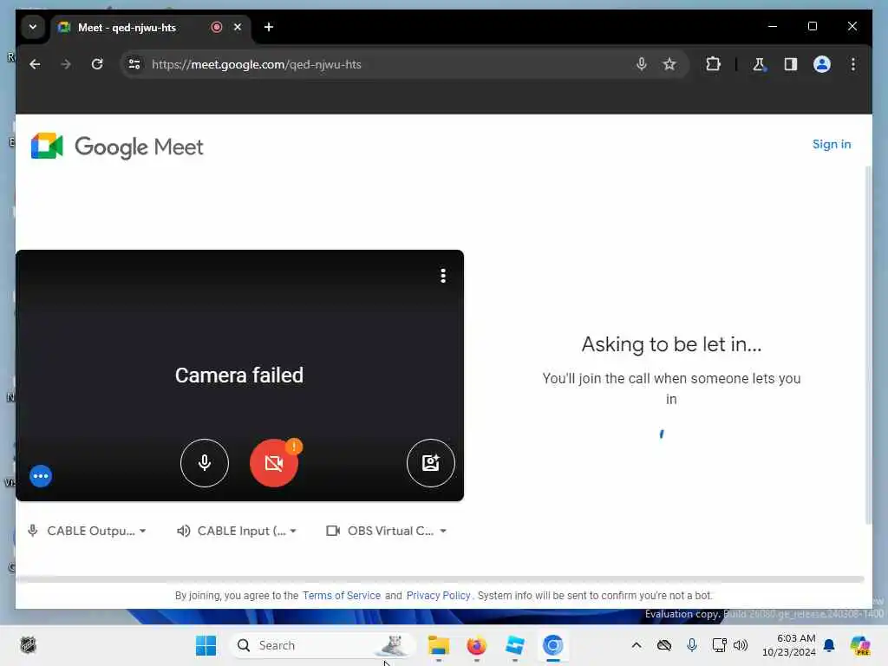Open a new browser tab
This screenshot has height=666, width=888.
[269, 27]
